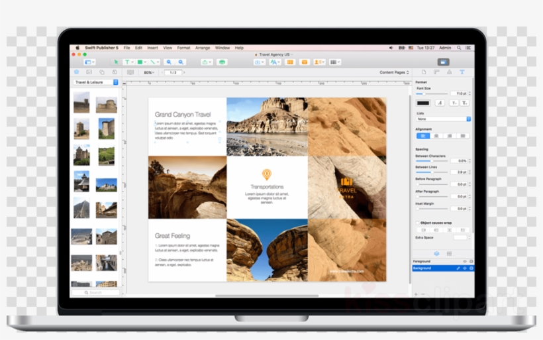Click the image search field in library
The width and height of the screenshot is (543, 340).
point(96,292)
